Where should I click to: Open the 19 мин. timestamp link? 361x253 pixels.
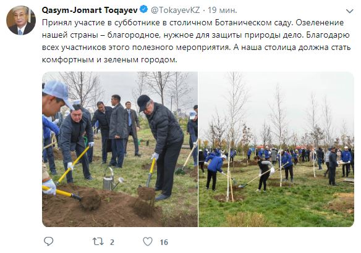pyautogui.click(x=222, y=10)
